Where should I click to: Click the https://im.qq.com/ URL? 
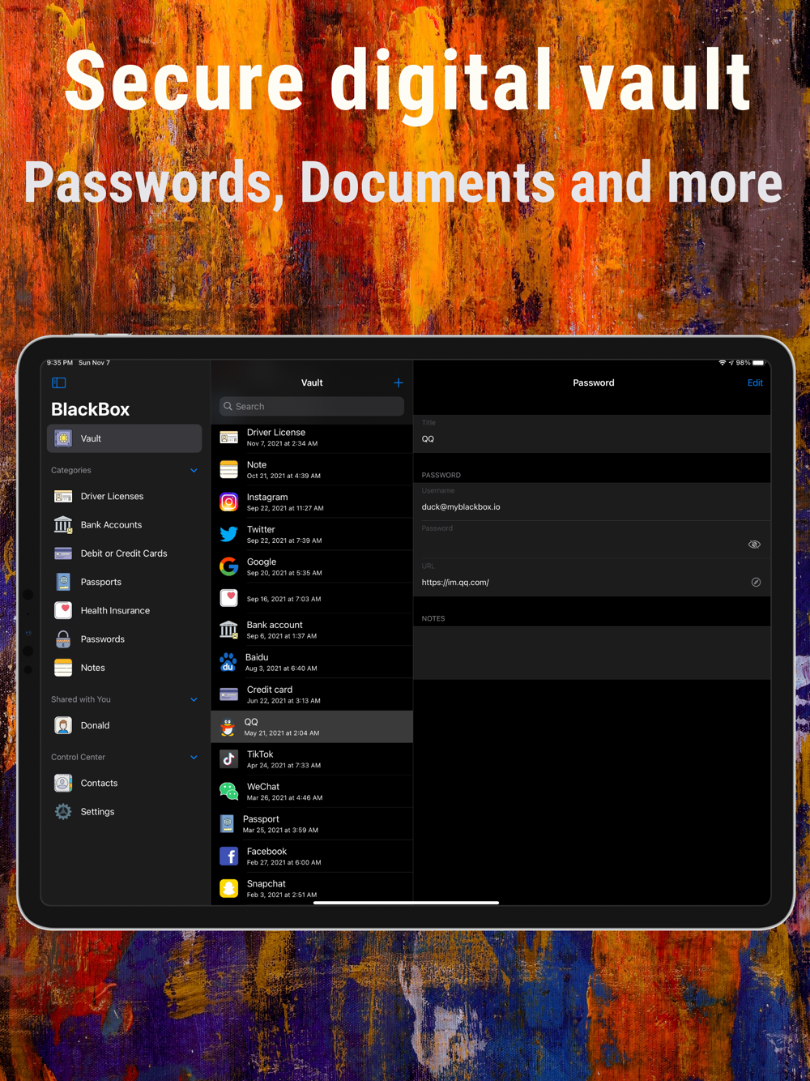455,582
